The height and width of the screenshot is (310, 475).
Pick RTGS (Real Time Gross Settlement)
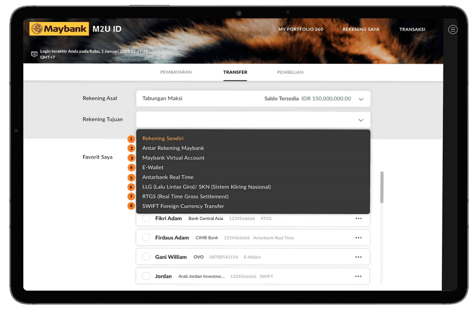click(185, 197)
